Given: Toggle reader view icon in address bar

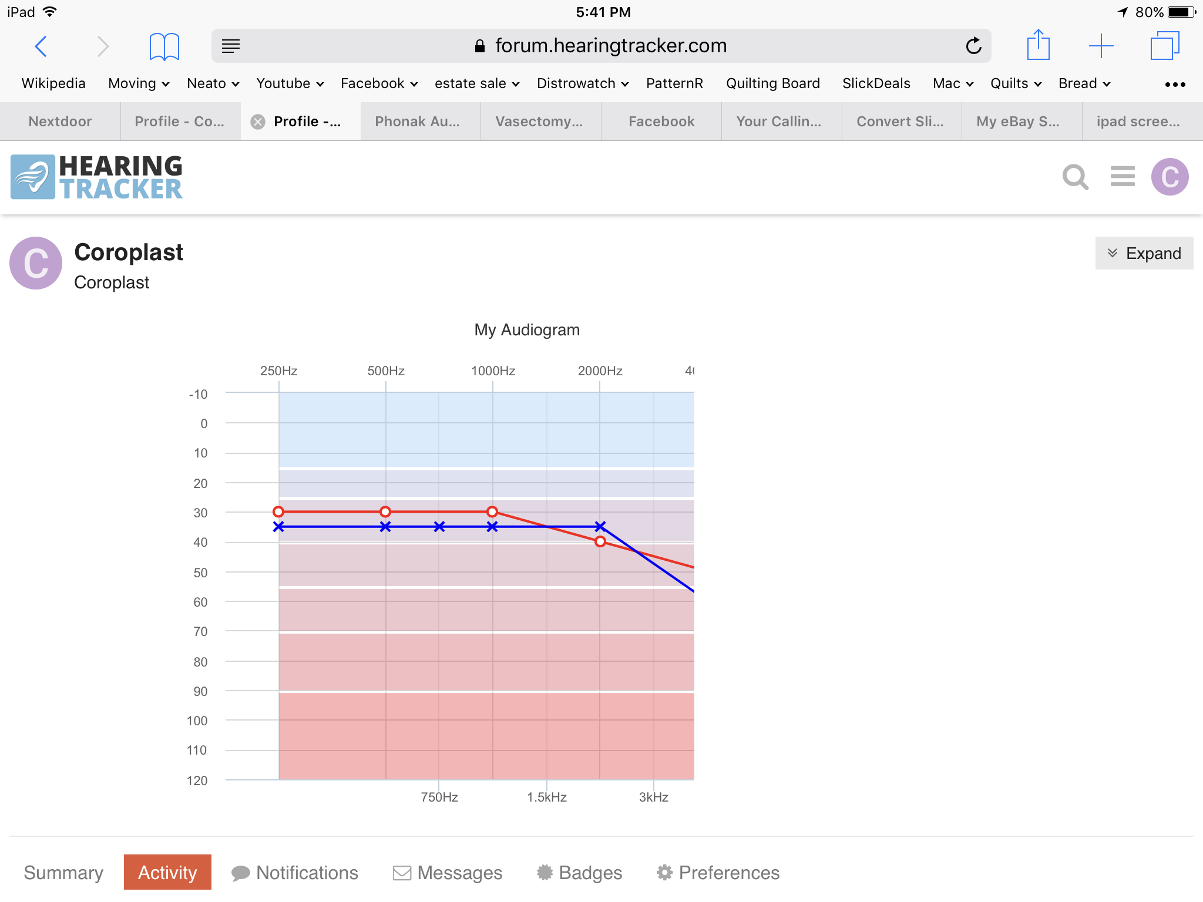Looking at the screenshot, I should click(231, 46).
